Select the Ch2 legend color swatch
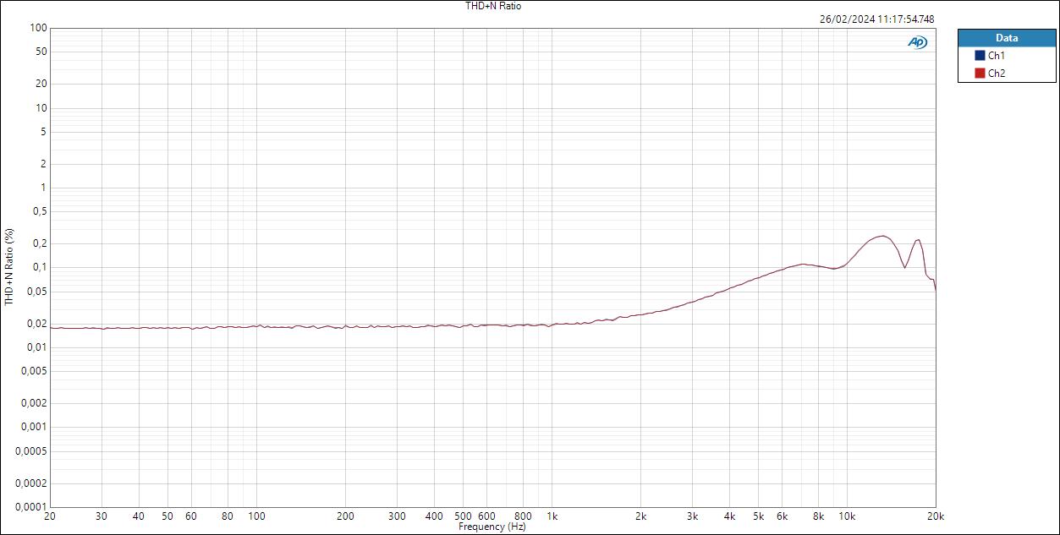 (x=981, y=73)
